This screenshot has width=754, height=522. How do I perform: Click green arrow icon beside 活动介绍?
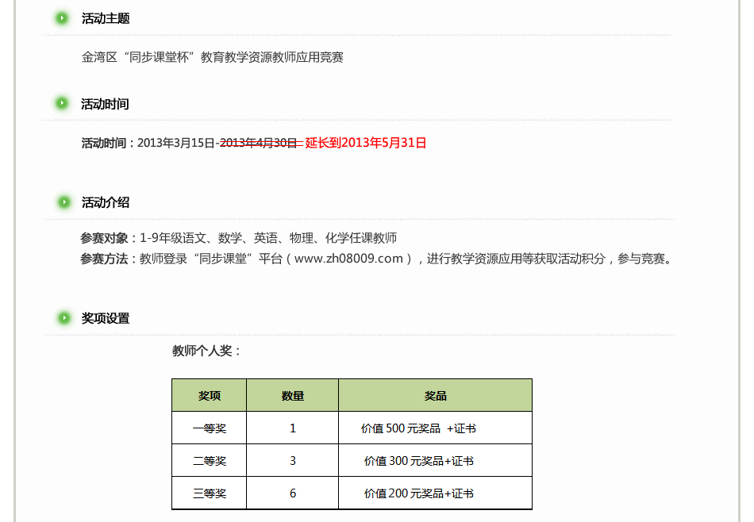[x=62, y=202]
